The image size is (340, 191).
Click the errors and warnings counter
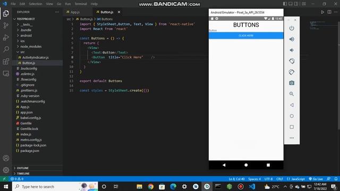pos(17,179)
